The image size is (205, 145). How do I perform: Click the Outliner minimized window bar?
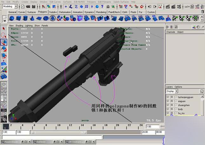click(48, 142)
